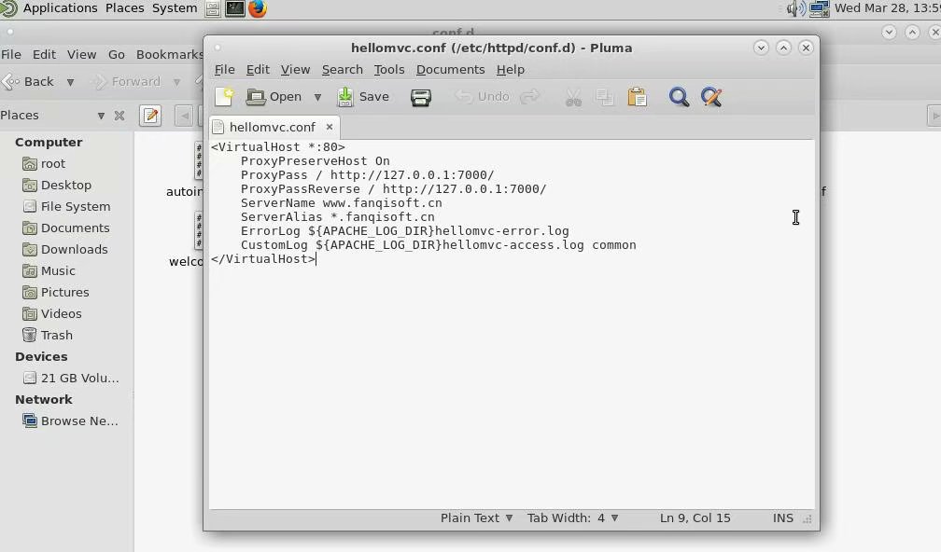The width and height of the screenshot is (941, 552).
Task: Open Back history dropdown arrow
Action: coord(70,82)
